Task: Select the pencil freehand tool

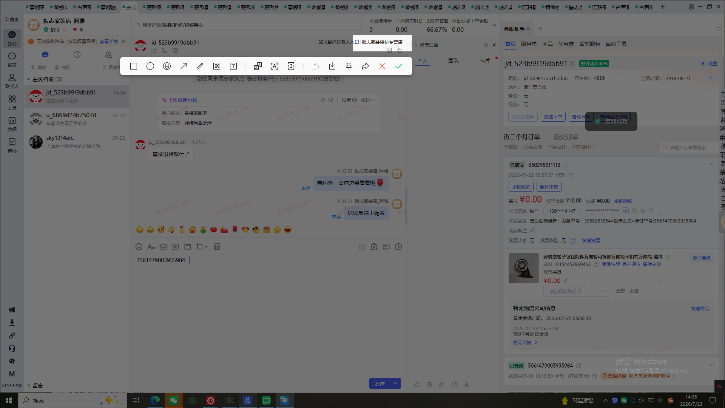Action: click(200, 66)
